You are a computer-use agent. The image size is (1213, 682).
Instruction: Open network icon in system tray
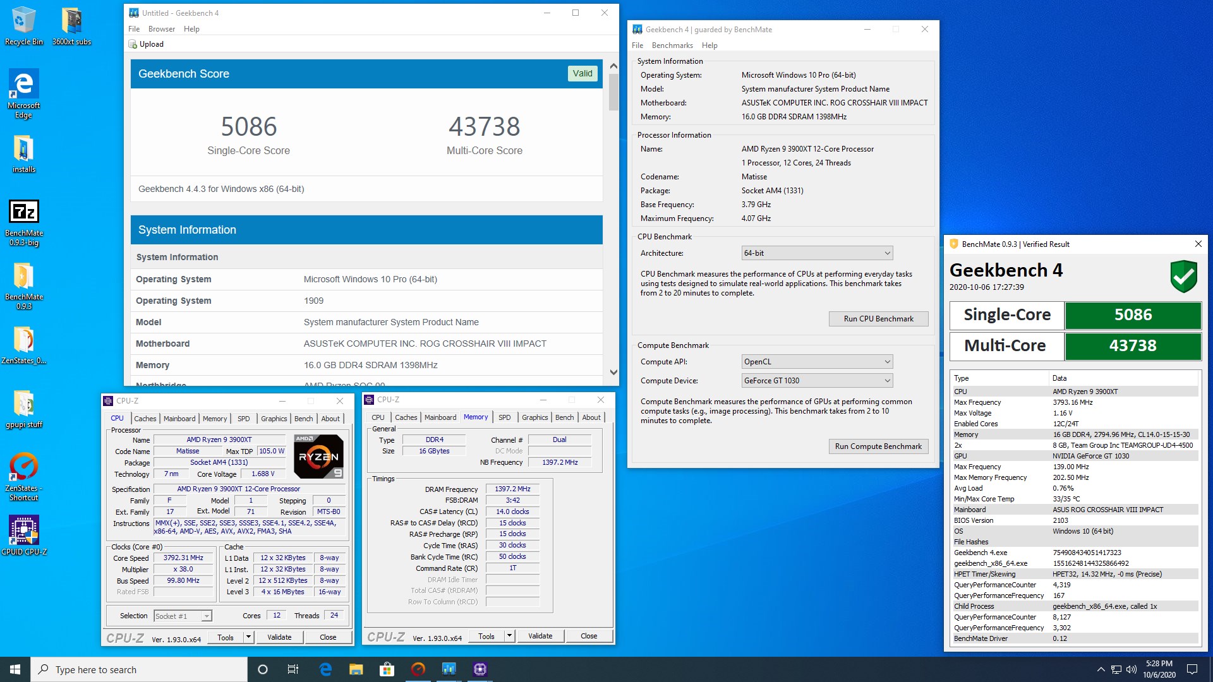(1116, 669)
